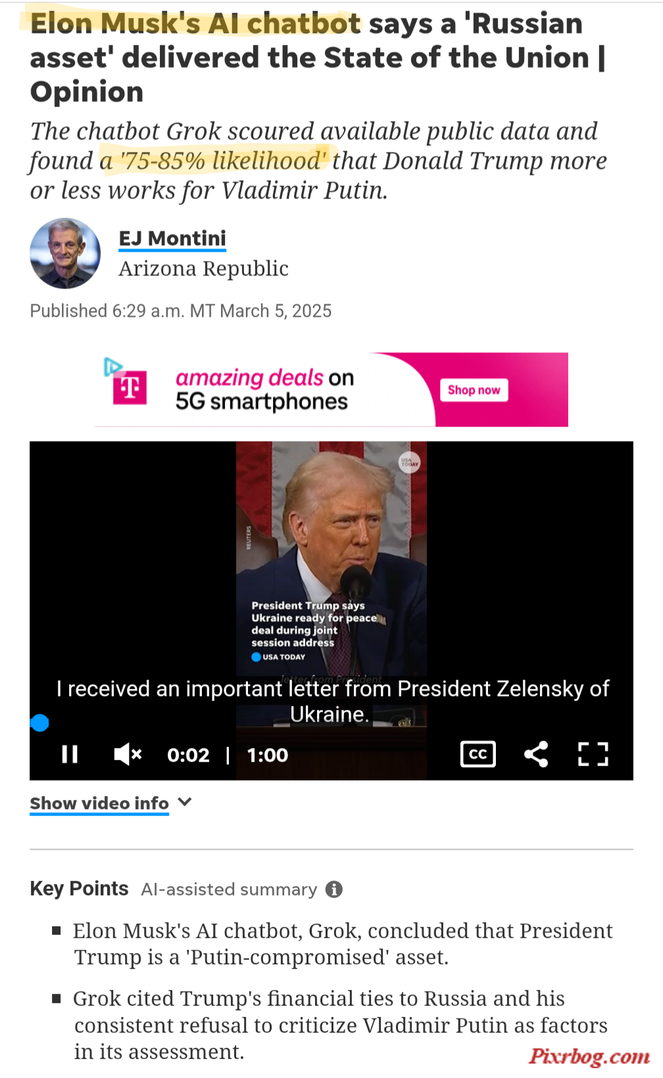This screenshot has height=1078, width=663.
Task: Expand Show video info
Action: pos(99,803)
